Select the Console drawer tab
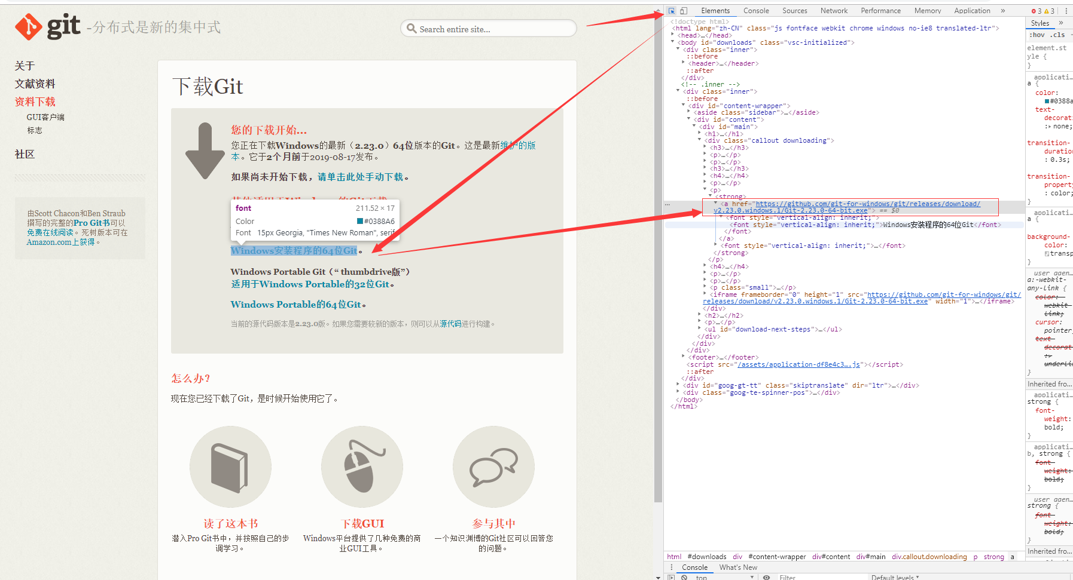Screen dimensions: 1073x580 coord(694,567)
